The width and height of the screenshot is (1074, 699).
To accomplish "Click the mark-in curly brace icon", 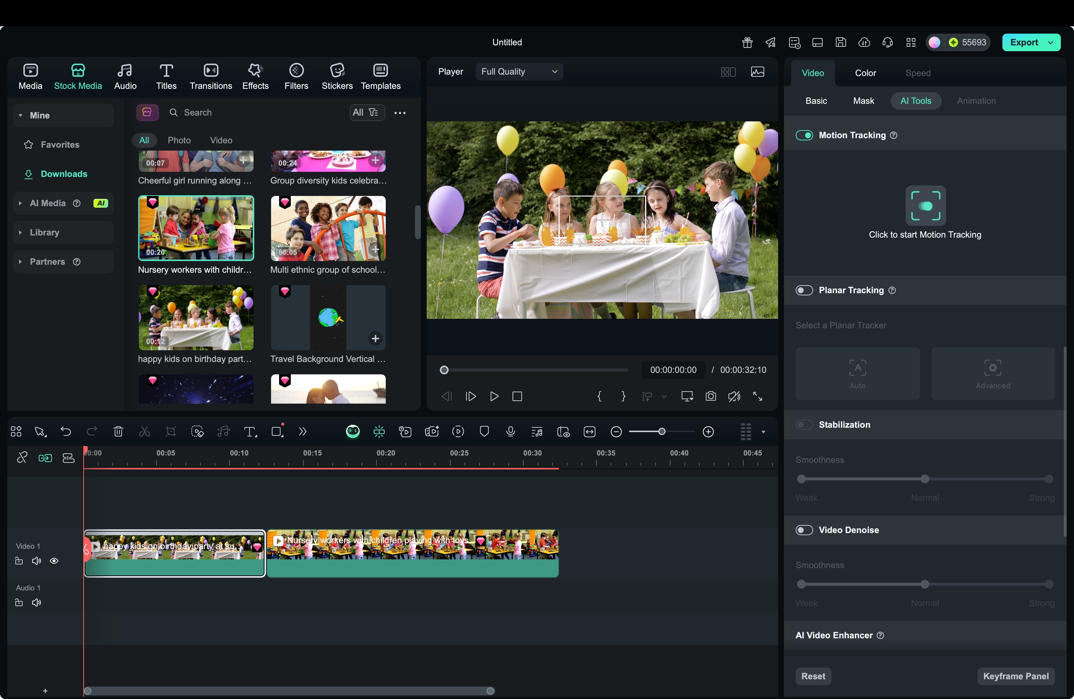I will pos(599,396).
